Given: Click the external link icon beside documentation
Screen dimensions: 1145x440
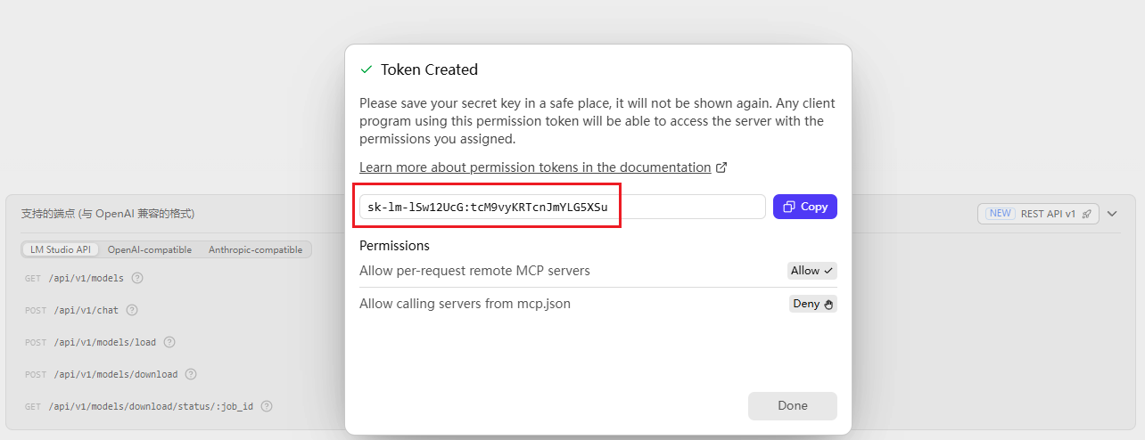Looking at the screenshot, I should tap(722, 167).
